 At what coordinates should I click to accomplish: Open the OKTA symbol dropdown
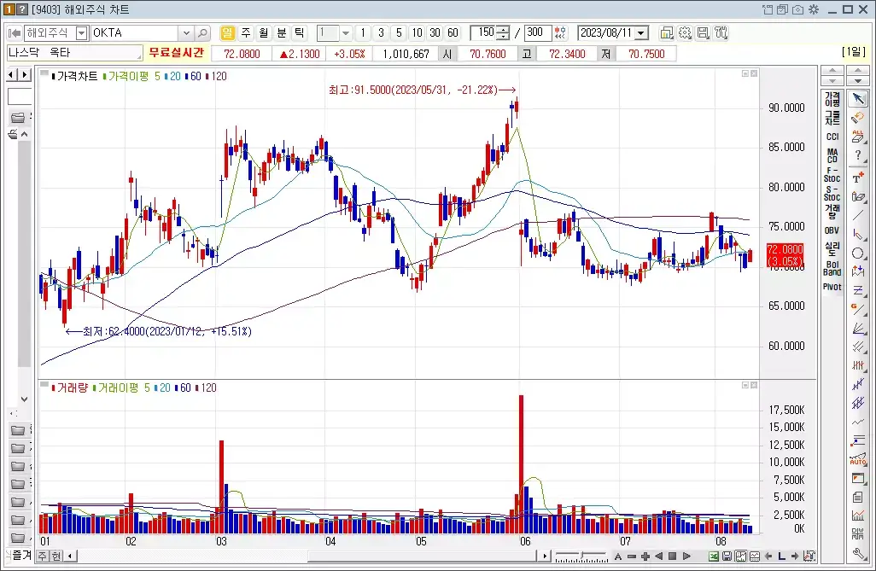(187, 33)
